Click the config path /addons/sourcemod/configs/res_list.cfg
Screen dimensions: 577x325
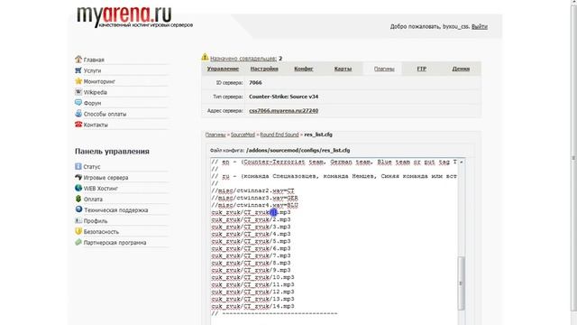[x=298, y=151]
